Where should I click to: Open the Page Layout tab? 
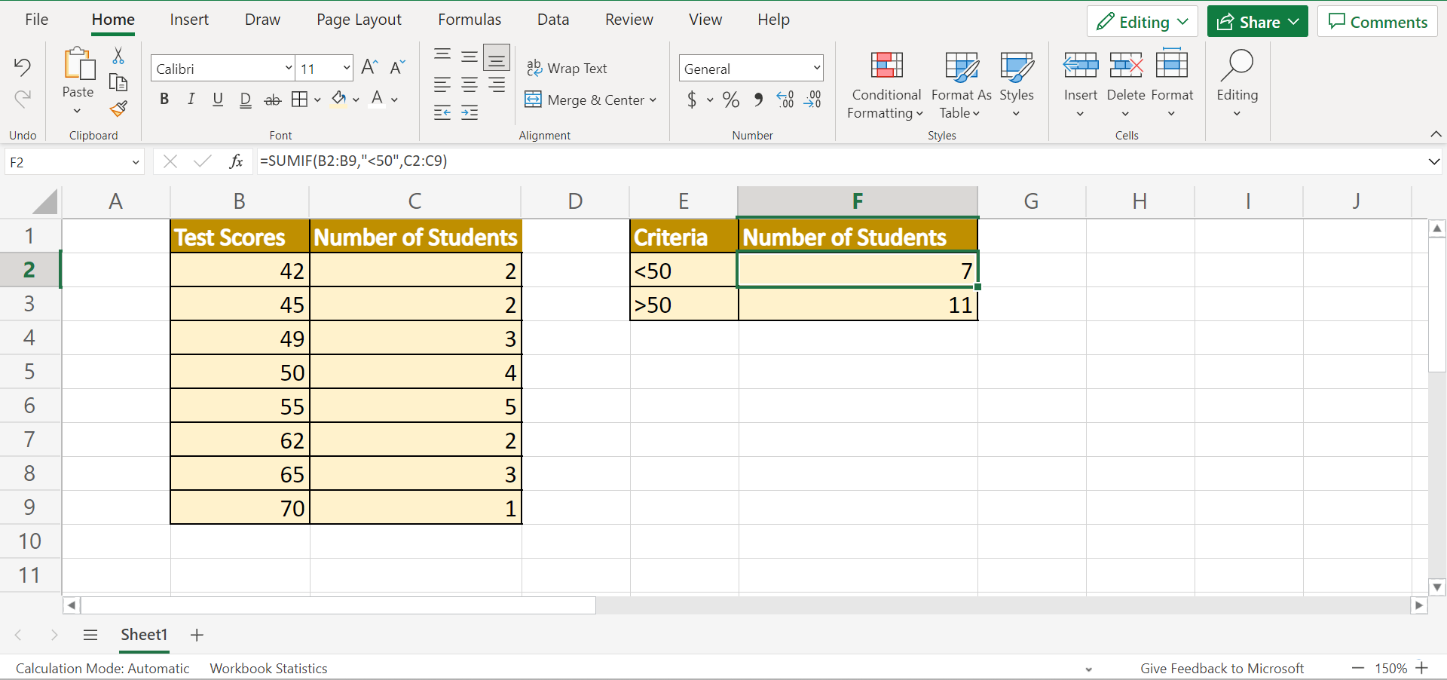tap(359, 20)
